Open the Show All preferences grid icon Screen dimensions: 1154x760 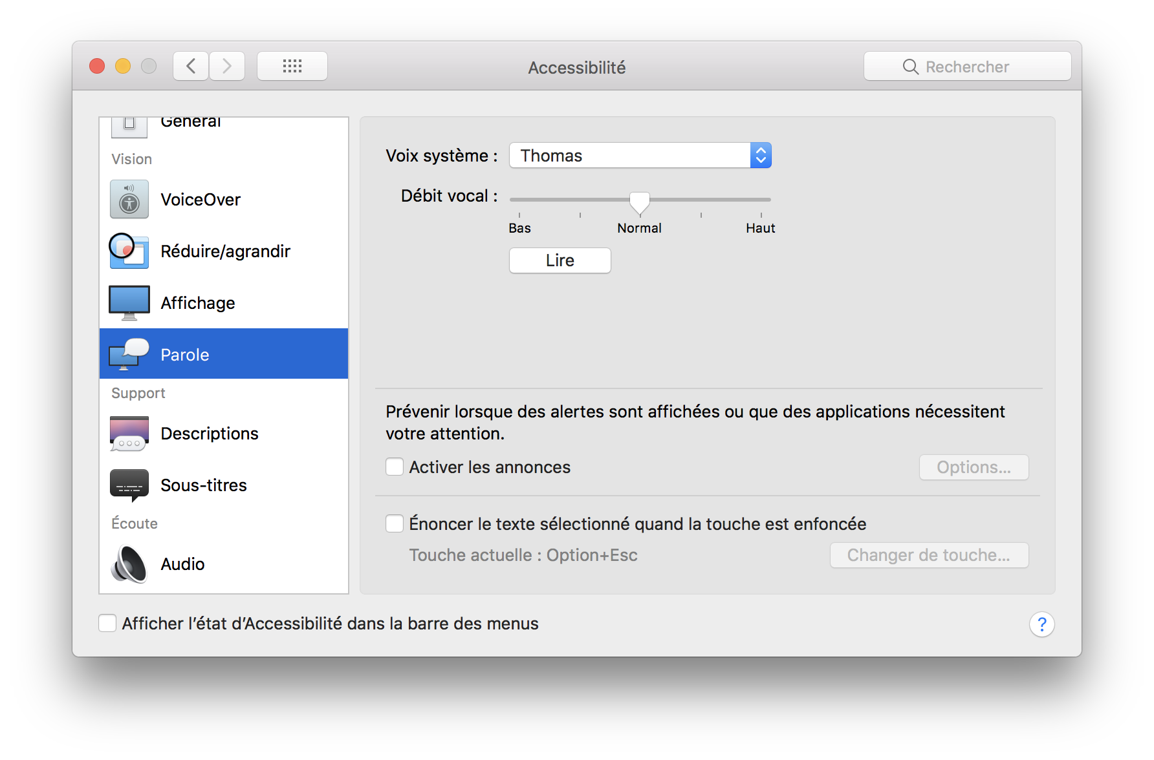tap(292, 65)
